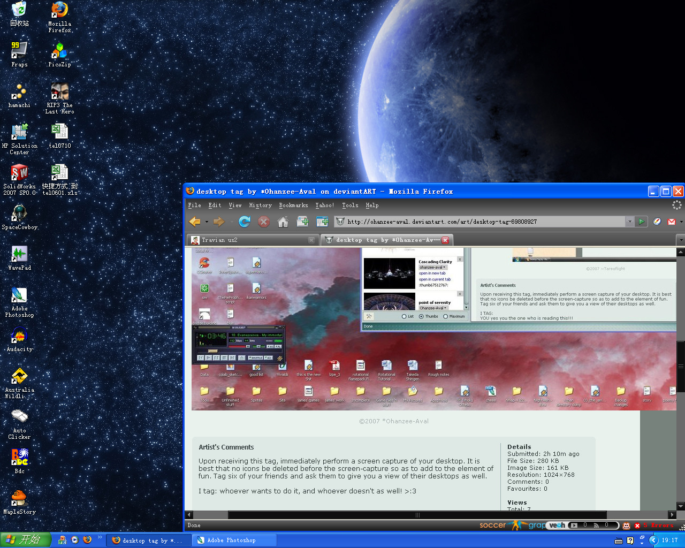The image size is (685, 548).
Task: Click desktop tag Firefox taskbar button
Action: click(148, 541)
